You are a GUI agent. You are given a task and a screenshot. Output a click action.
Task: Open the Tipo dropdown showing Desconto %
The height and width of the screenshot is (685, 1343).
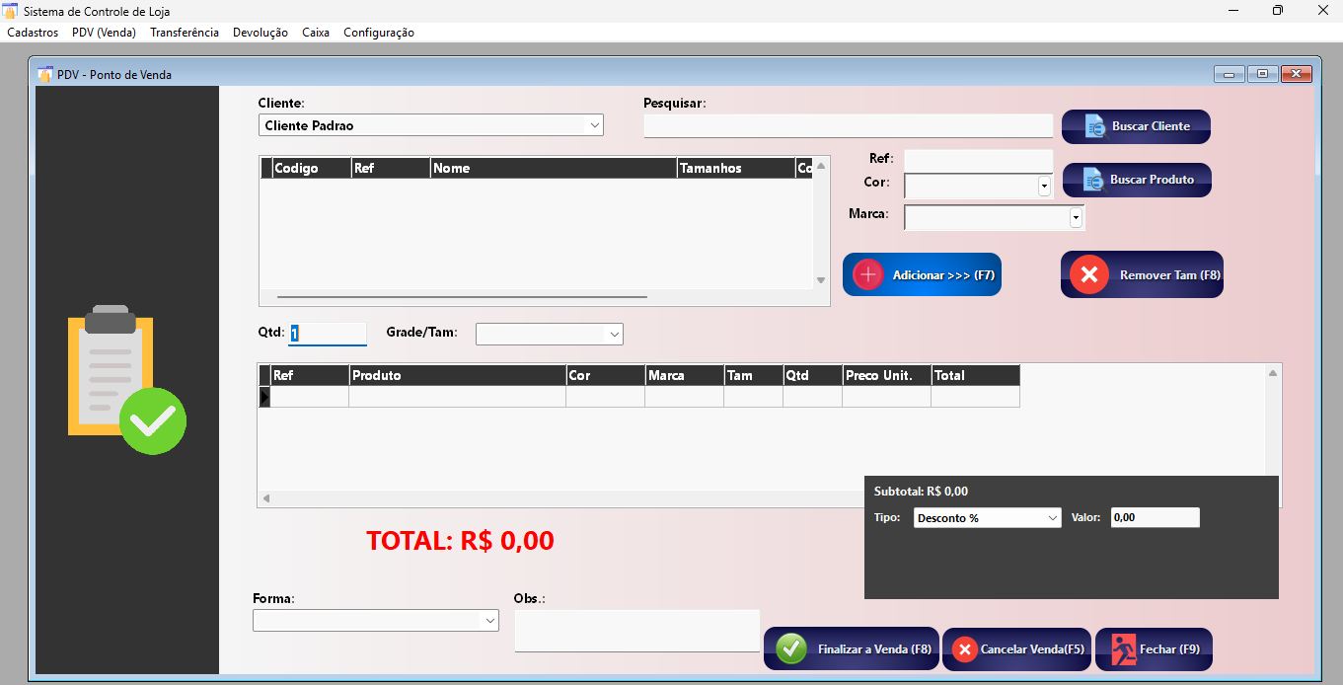coord(1053,517)
